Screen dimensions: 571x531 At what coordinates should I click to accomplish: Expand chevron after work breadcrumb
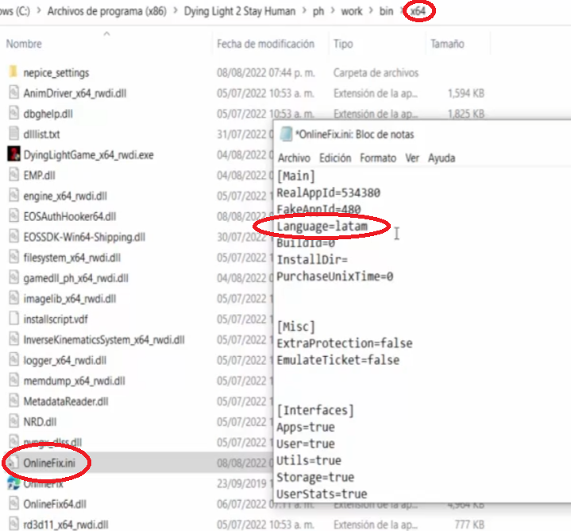pyautogui.click(x=371, y=11)
